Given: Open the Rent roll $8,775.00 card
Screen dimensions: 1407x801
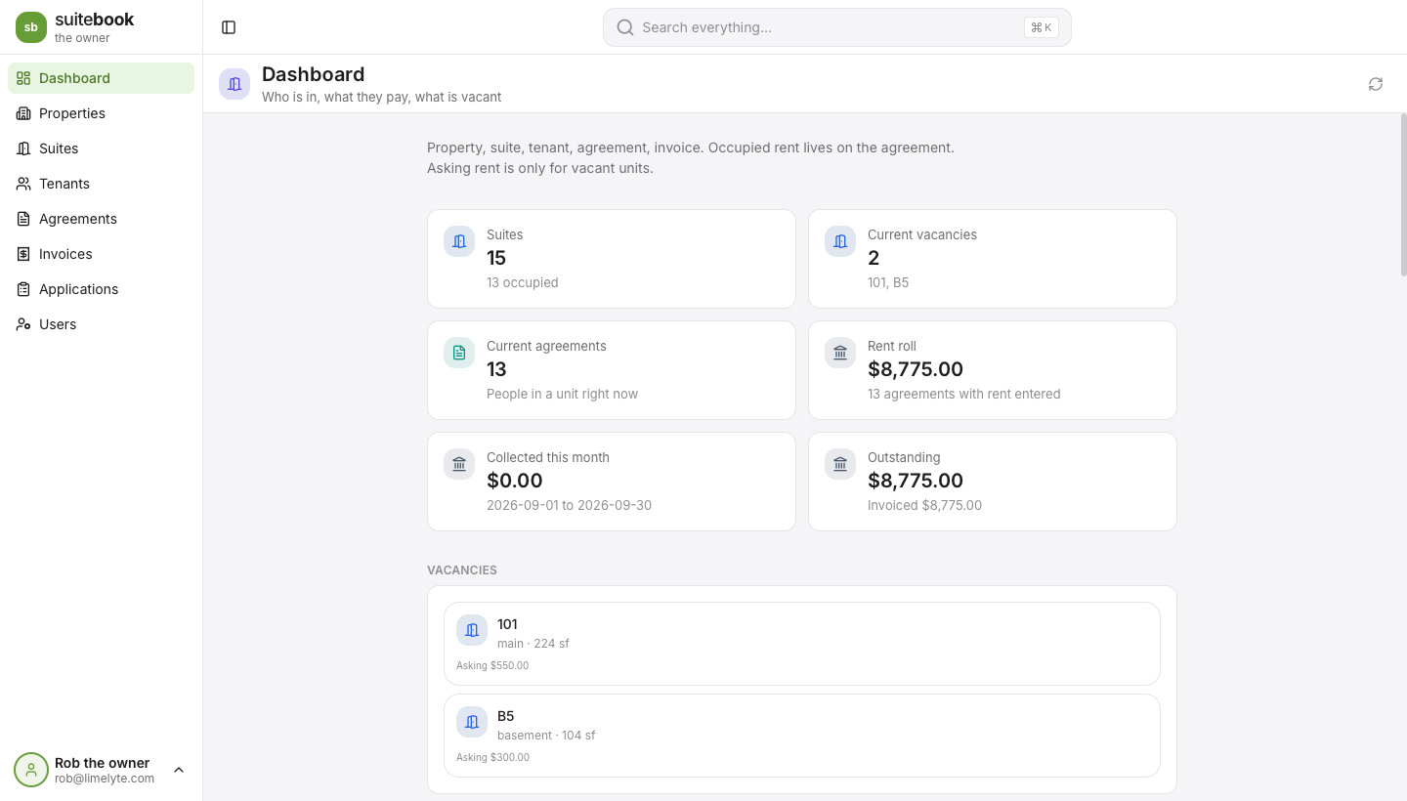Looking at the screenshot, I should (993, 370).
